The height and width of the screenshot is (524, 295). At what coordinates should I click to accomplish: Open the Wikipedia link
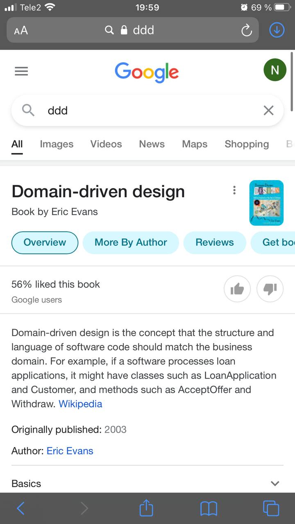coord(80,404)
